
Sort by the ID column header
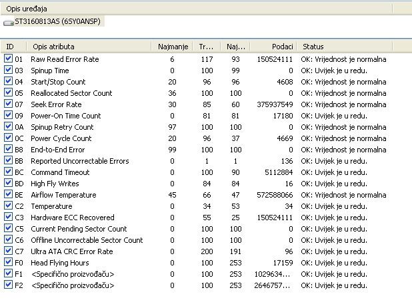(13, 47)
